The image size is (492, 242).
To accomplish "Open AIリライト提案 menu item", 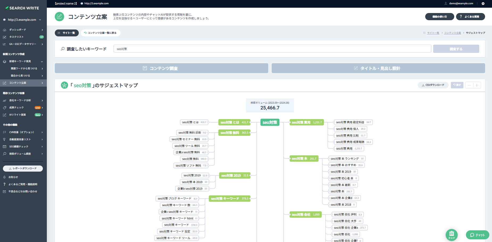I will click(x=23, y=115).
